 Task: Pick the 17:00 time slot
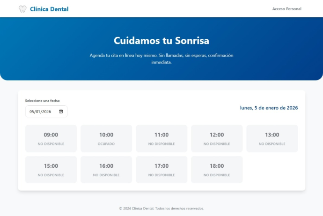click(x=161, y=169)
